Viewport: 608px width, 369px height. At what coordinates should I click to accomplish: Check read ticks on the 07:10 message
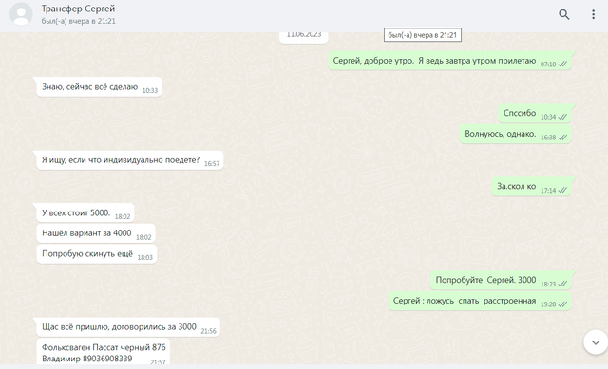[x=562, y=64]
